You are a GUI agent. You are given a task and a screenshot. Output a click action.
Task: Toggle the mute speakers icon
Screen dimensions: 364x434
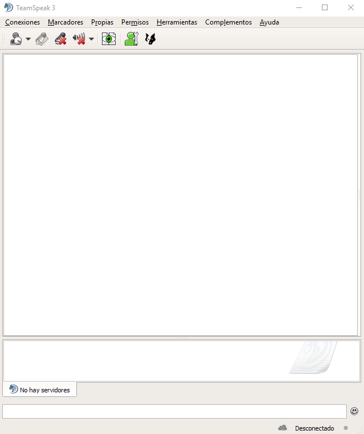(x=79, y=39)
